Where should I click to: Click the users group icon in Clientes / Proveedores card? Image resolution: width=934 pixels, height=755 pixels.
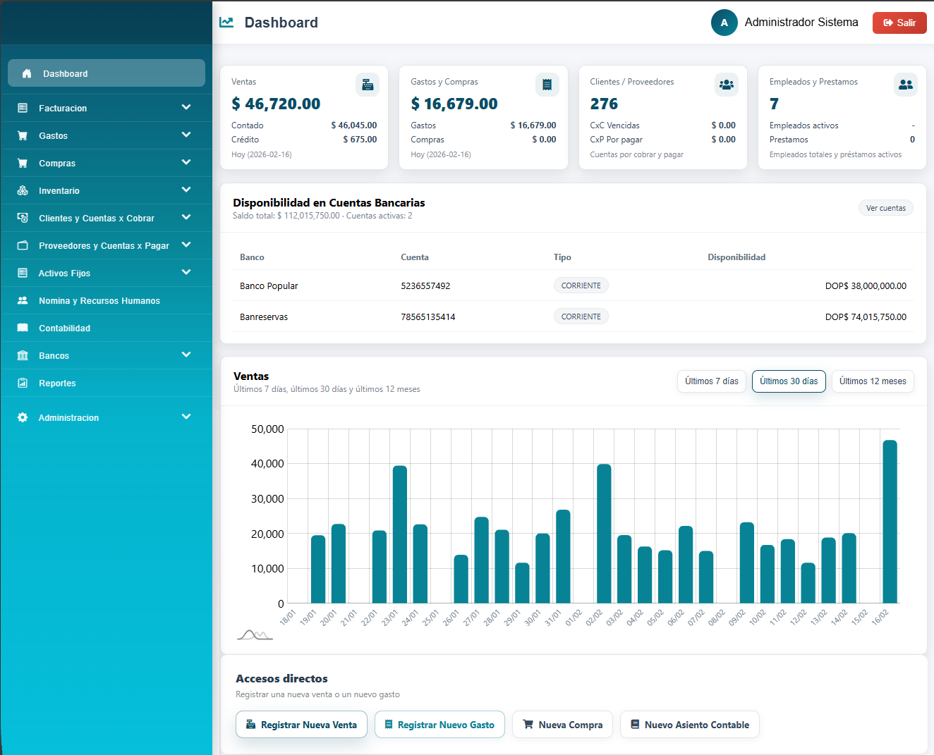point(726,85)
